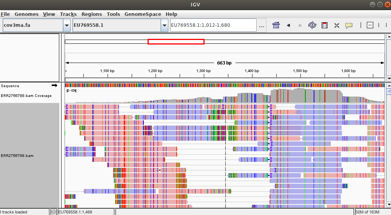Image resolution: width=391 pixels, height=215 pixels.
Task: Select the ERR2756788.bam alignment track name
Action: click(17, 156)
